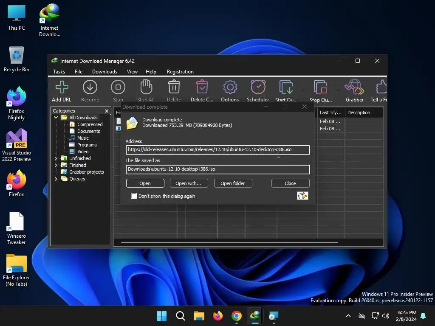
Task: Expand the Unfinished category
Action: (56, 158)
